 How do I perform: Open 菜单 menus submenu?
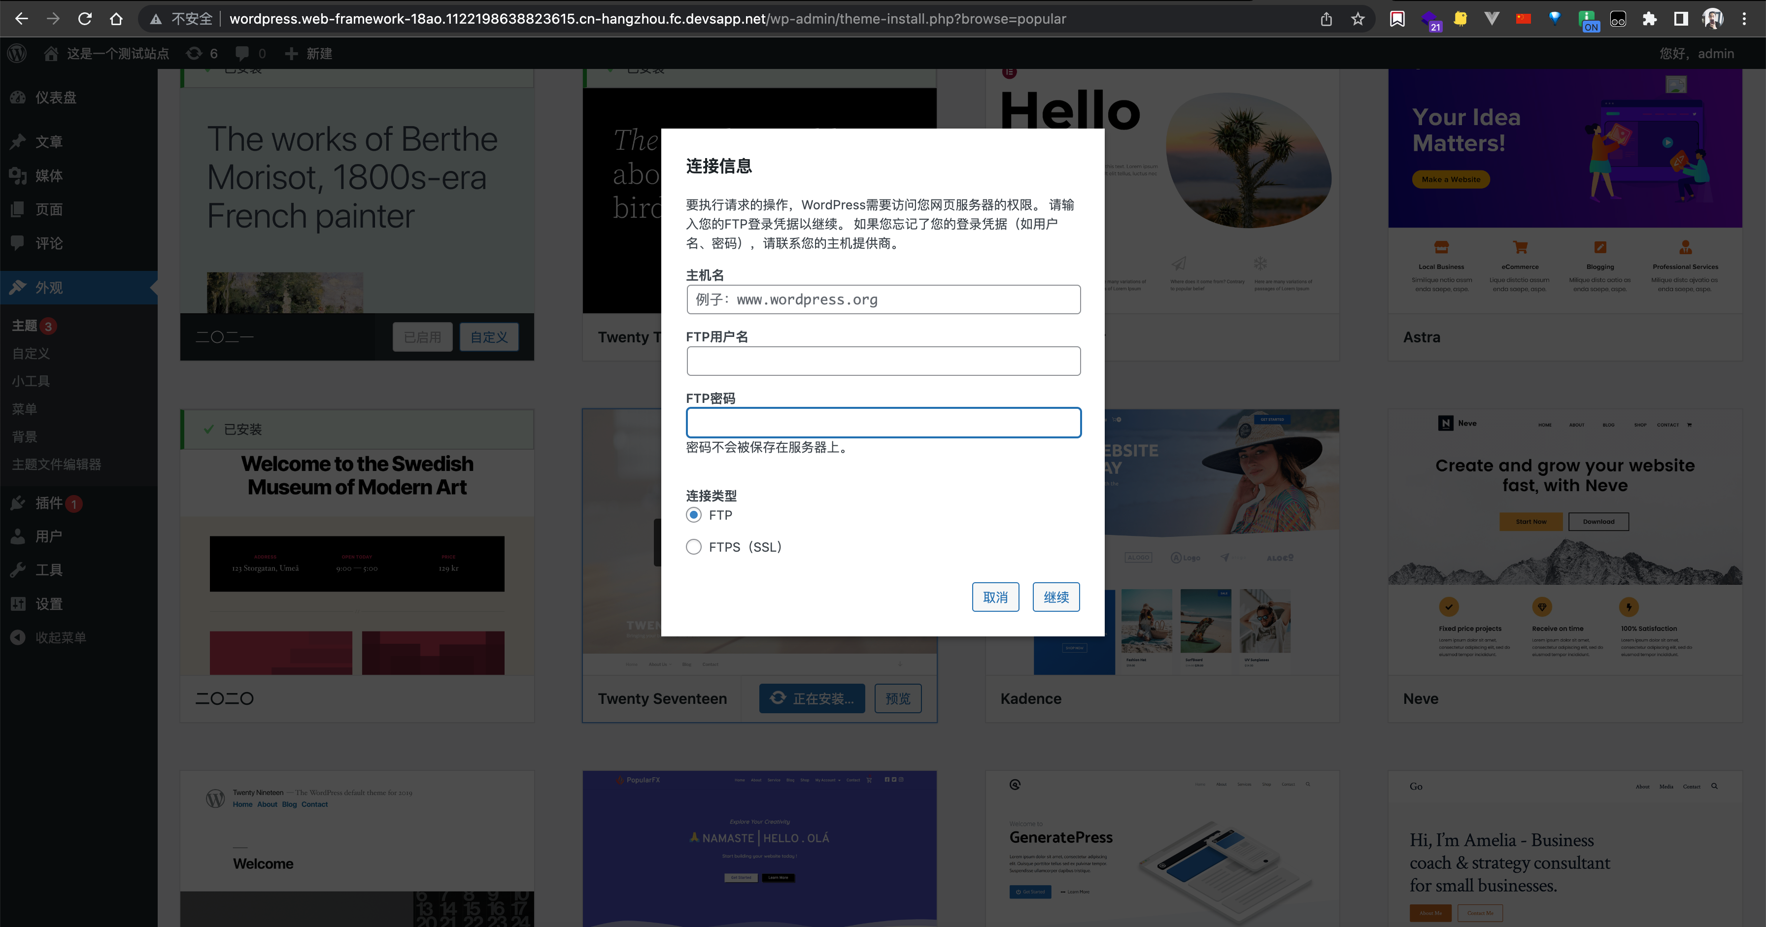(x=25, y=409)
